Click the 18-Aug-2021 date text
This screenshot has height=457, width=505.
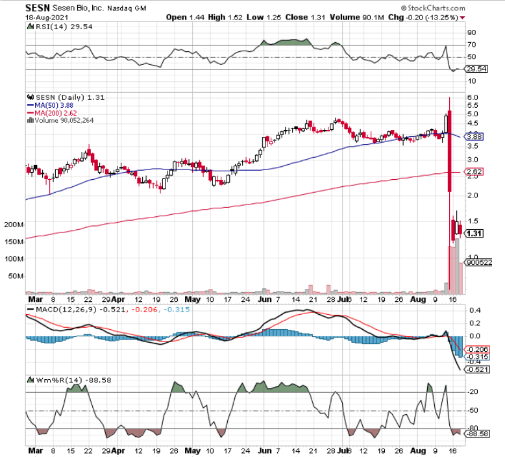(x=47, y=17)
